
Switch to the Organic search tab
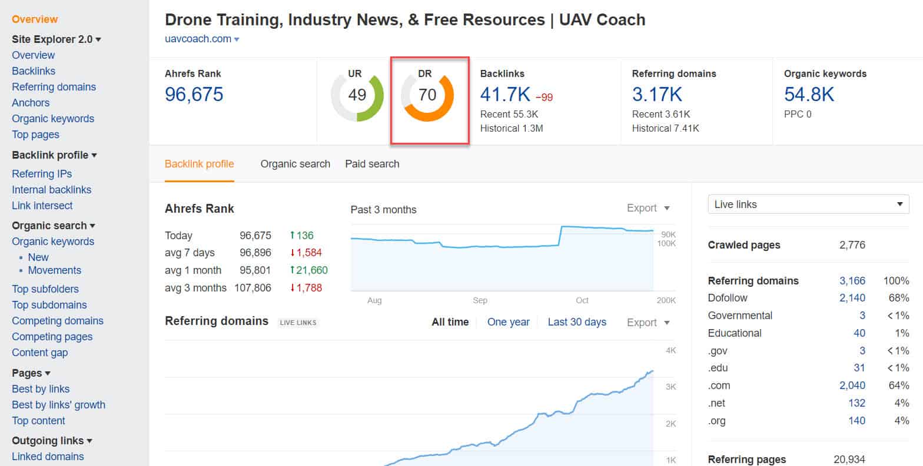coord(295,164)
